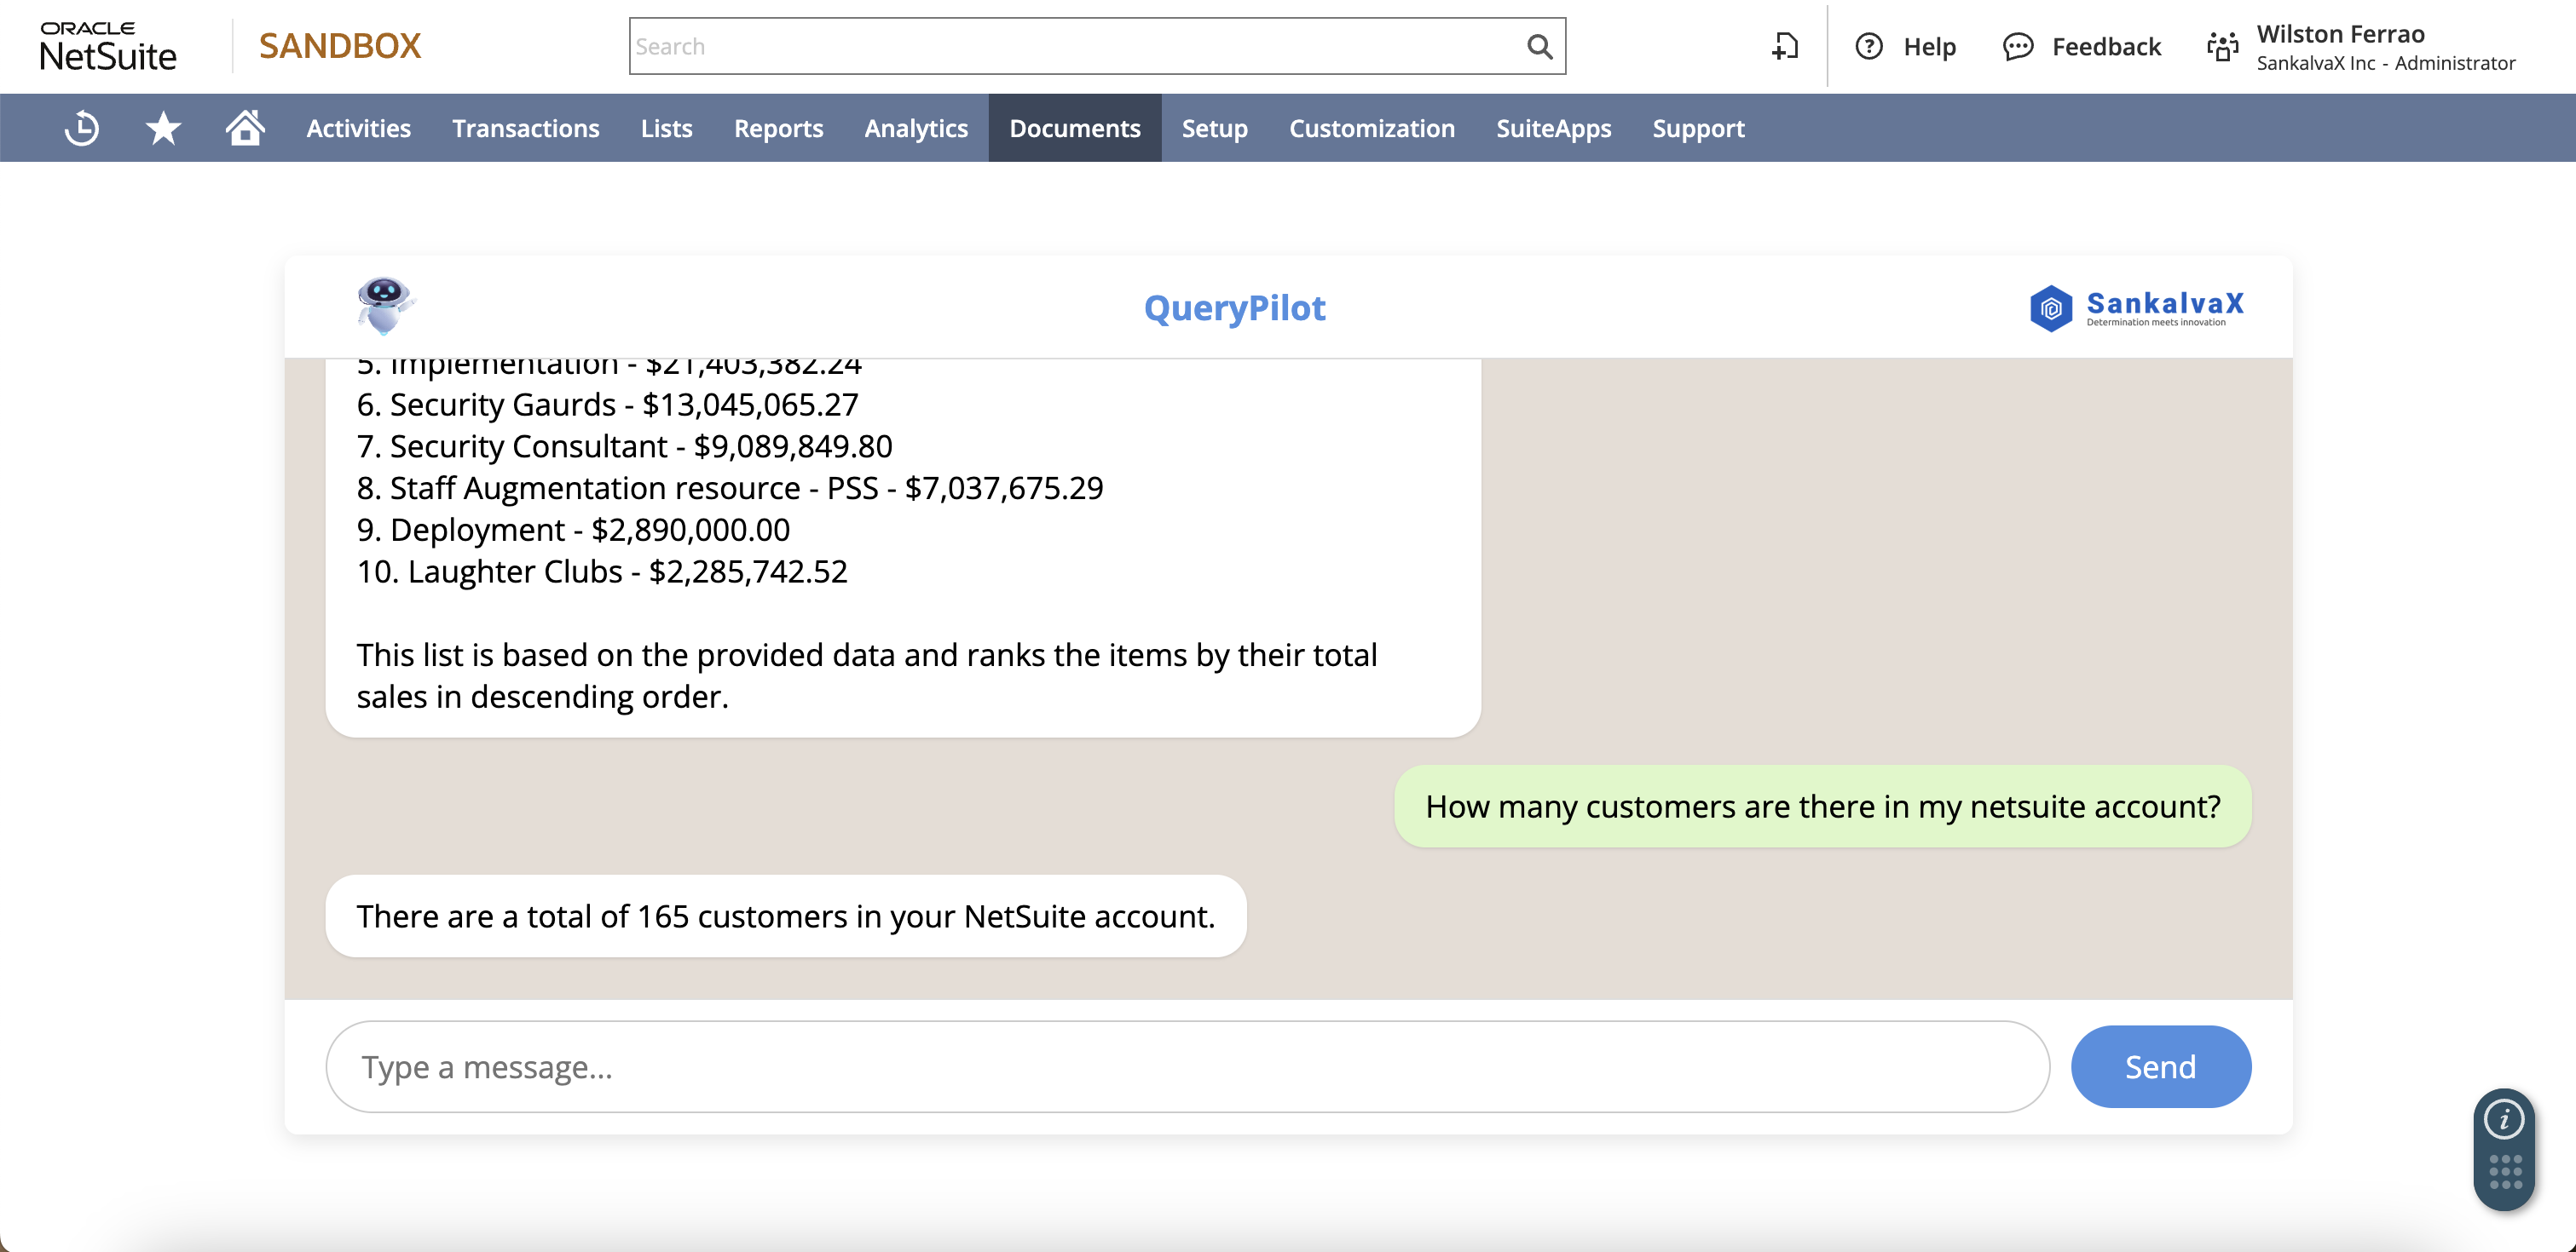Click the search magnifier icon

[x=1539, y=47]
